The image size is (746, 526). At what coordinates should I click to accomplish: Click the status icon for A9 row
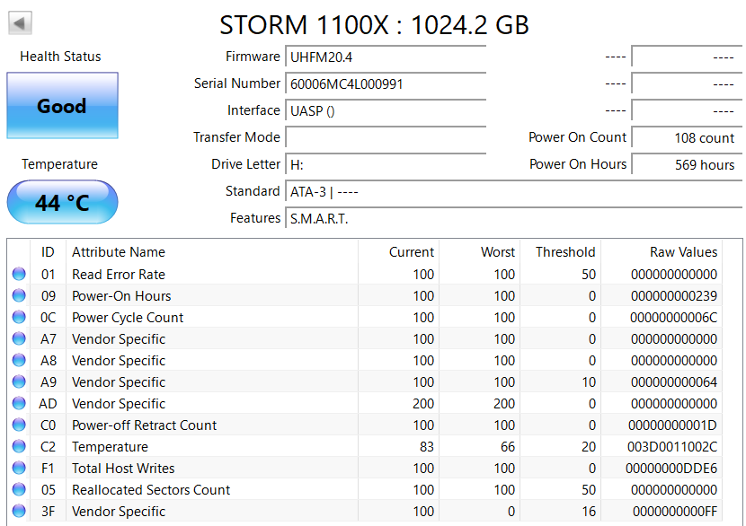pyautogui.click(x=19, y=381)
